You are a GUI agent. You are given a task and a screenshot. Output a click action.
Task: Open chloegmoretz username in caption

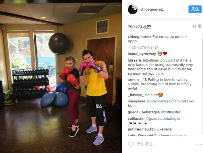click(140, 37)
